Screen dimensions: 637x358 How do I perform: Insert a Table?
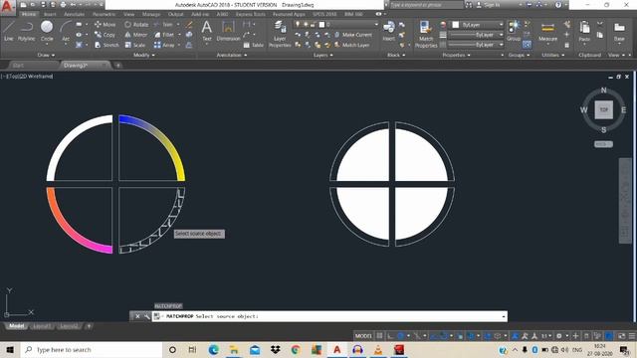254,45
